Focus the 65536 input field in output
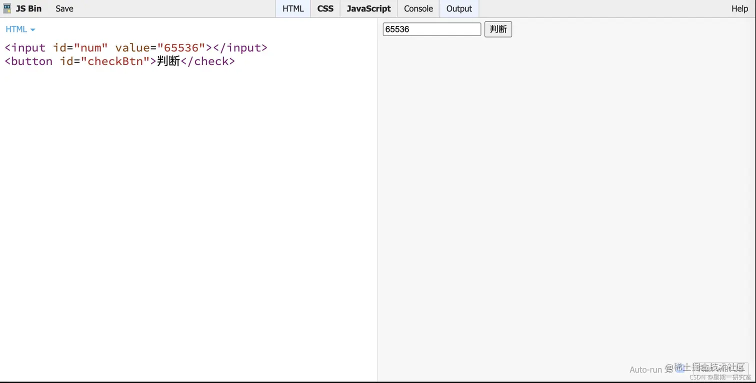This screenshot has width=756, height=383. click(432, 29)
